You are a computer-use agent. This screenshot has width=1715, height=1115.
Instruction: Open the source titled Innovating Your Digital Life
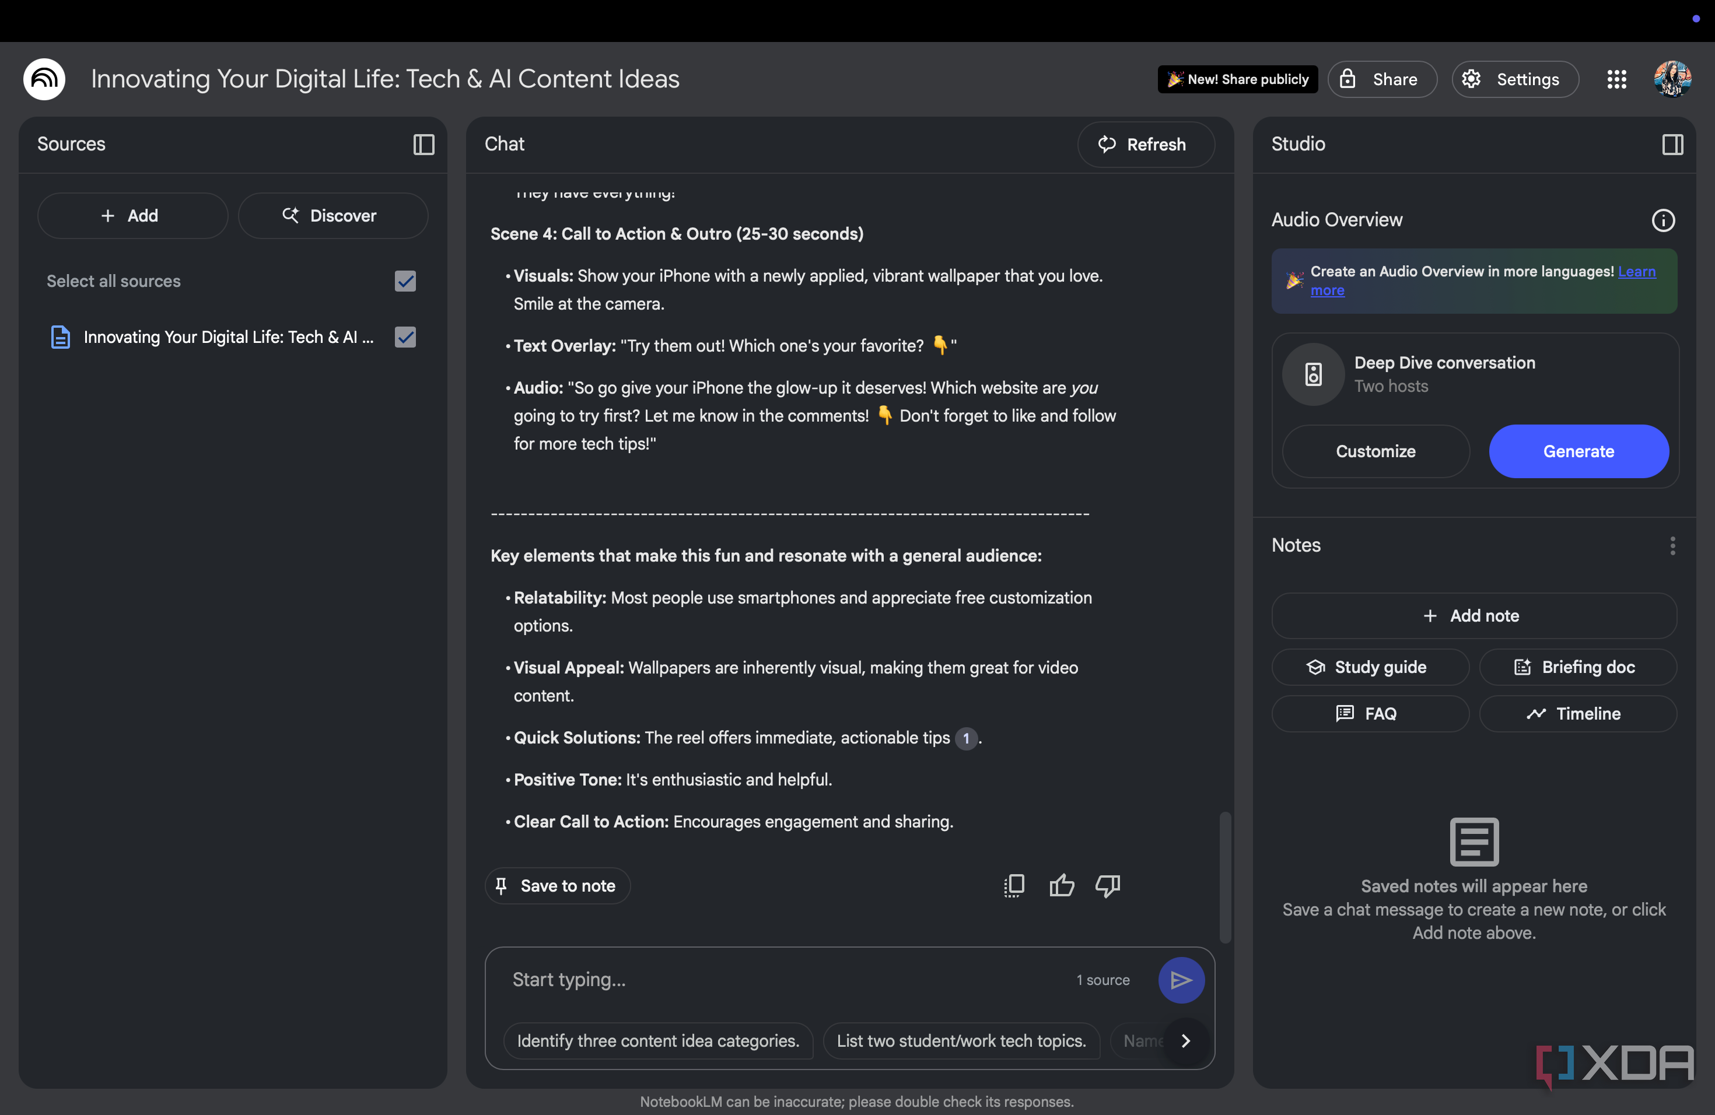229,336
